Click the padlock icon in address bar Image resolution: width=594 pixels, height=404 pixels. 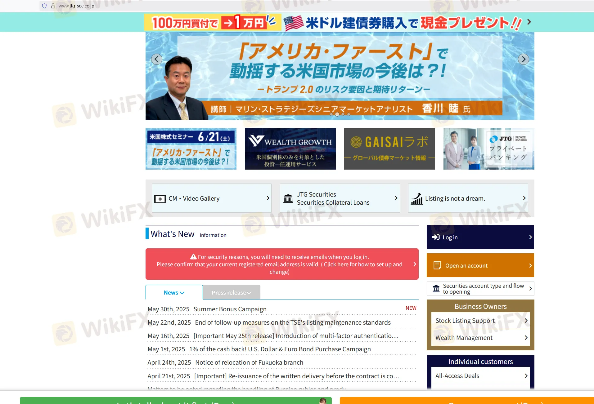(53, 6)
